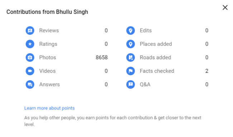Close the contributions dialog
The width and height of the screenshot is (233, 137).
pos(225,7)
